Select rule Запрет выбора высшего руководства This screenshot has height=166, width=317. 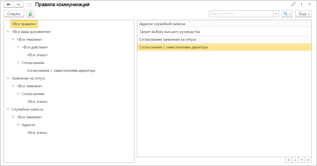point(170,32)
